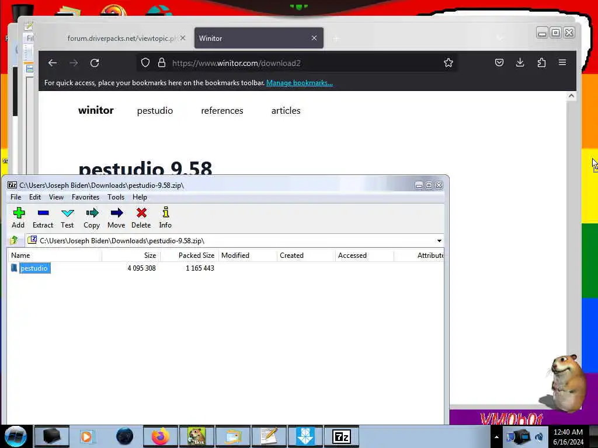Sort by Created column header

(306, 256)
